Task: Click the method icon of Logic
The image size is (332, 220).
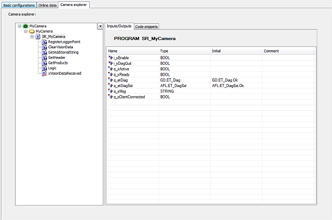Action: click(x=45, y=68)
